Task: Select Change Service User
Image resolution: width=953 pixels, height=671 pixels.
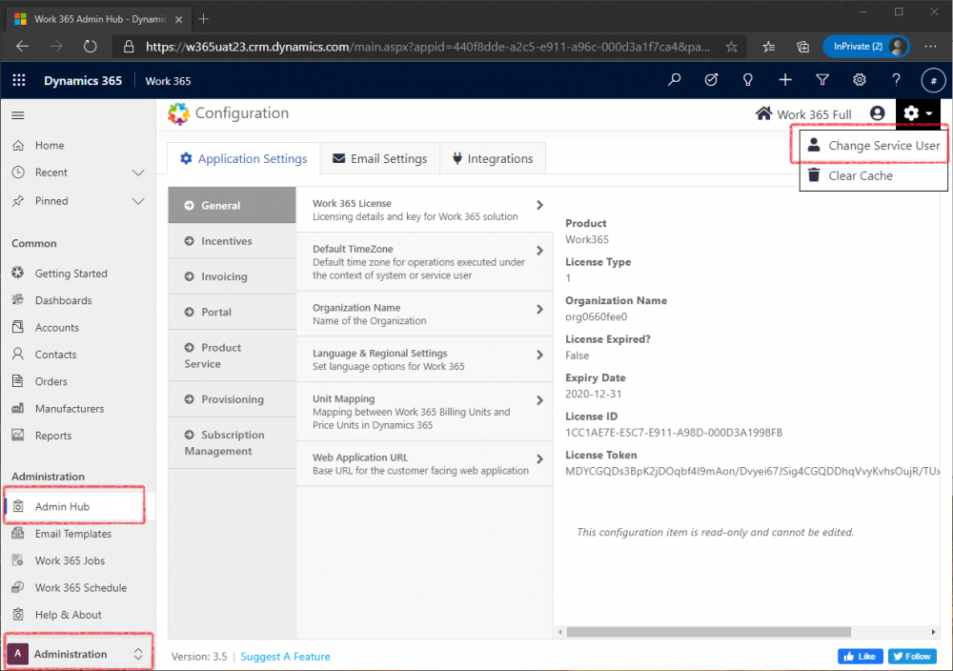Action: [x=873, y=145]
